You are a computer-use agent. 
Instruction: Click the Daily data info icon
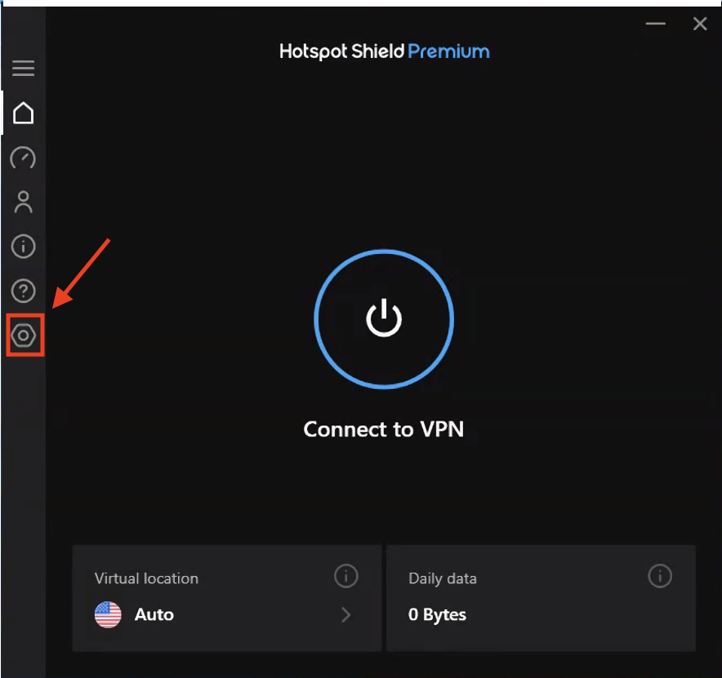click(660, 576)
